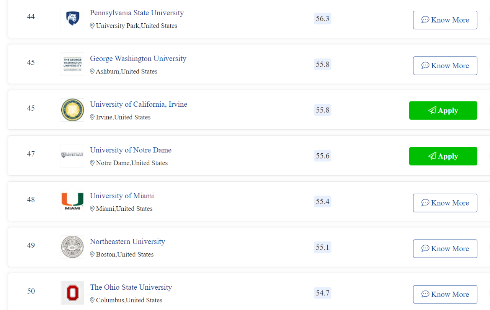Open The Ohio State University link

click(x=131, y=287)
